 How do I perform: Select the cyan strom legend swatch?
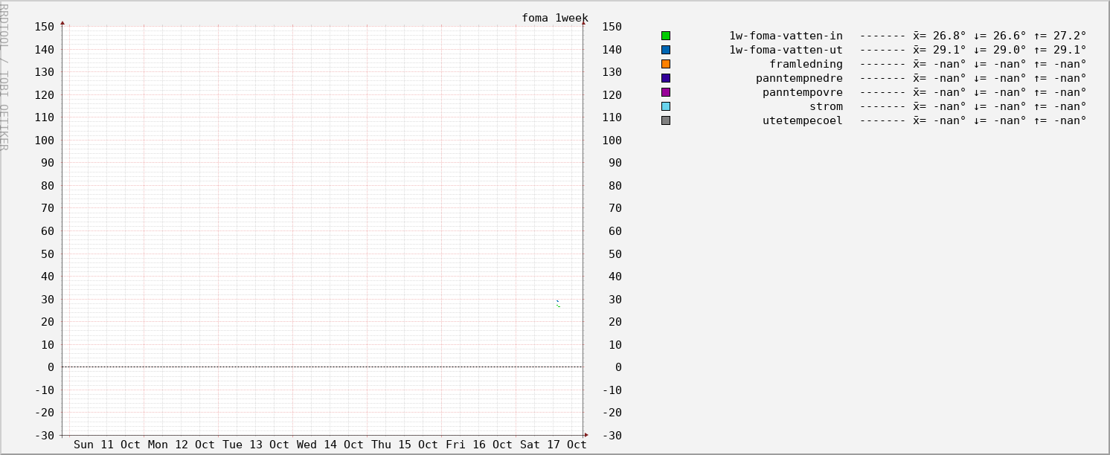(666, 106)
